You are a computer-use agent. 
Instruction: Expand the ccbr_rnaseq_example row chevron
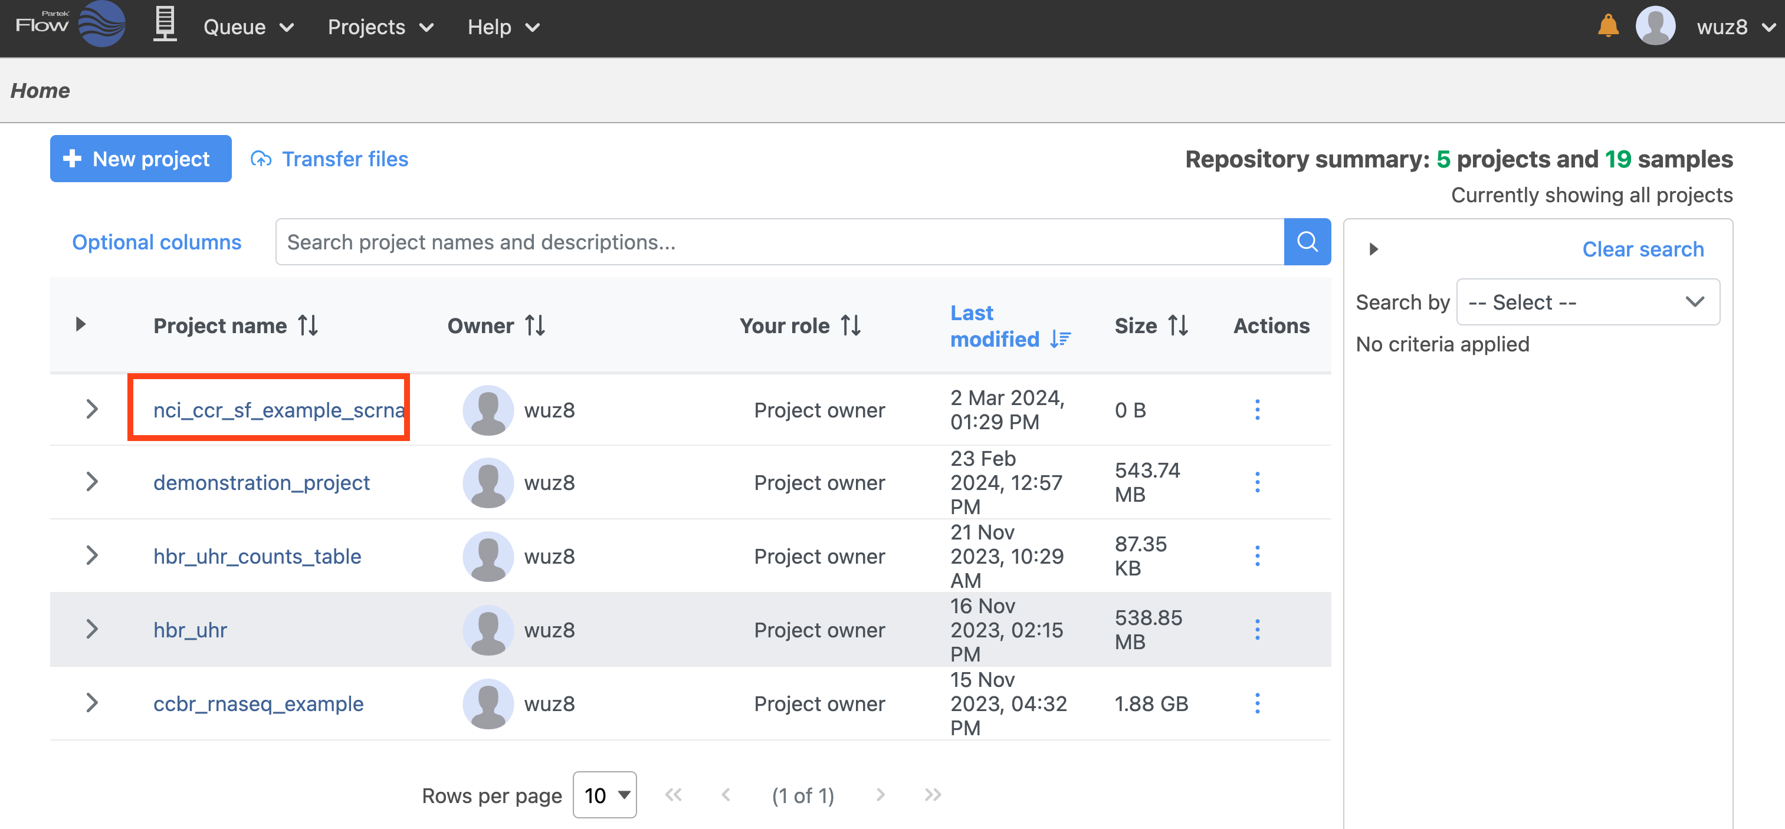pos(91,703)
